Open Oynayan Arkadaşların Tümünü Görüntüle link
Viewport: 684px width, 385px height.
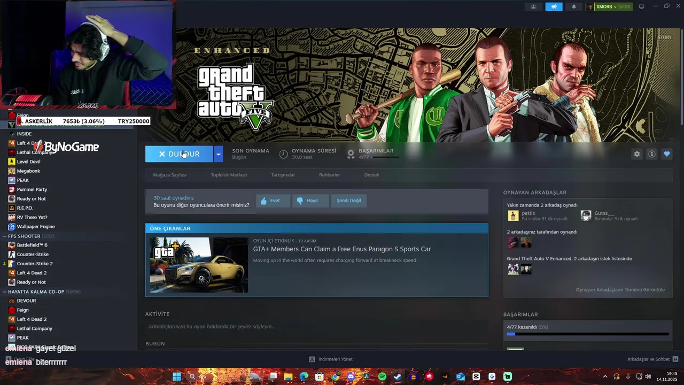620,290
